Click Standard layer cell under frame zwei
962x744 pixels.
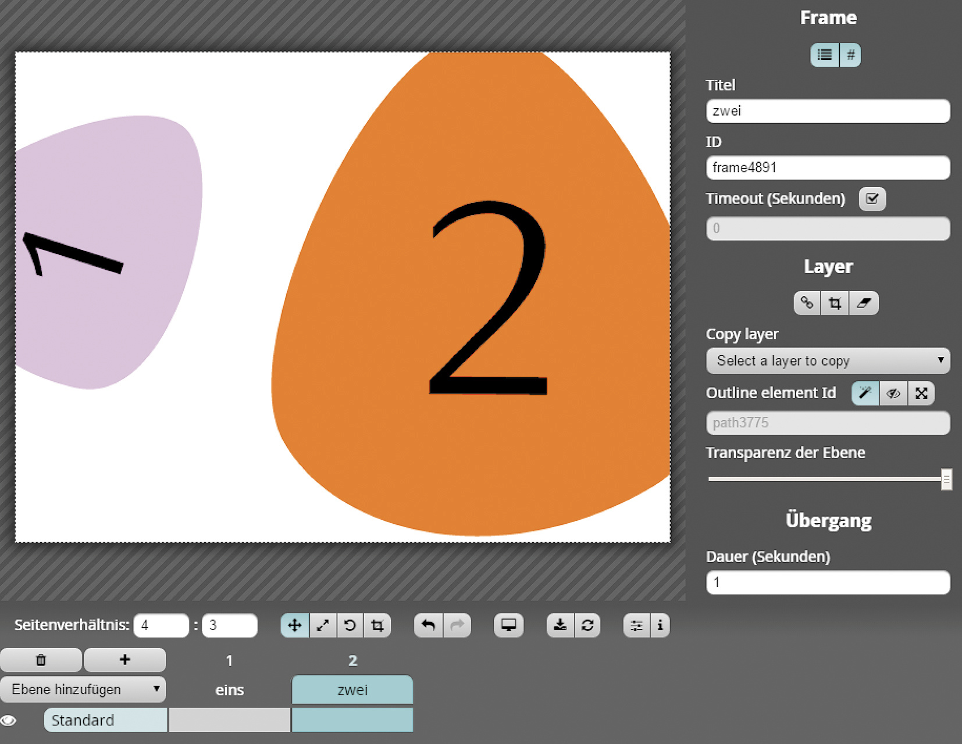[352, 720]
